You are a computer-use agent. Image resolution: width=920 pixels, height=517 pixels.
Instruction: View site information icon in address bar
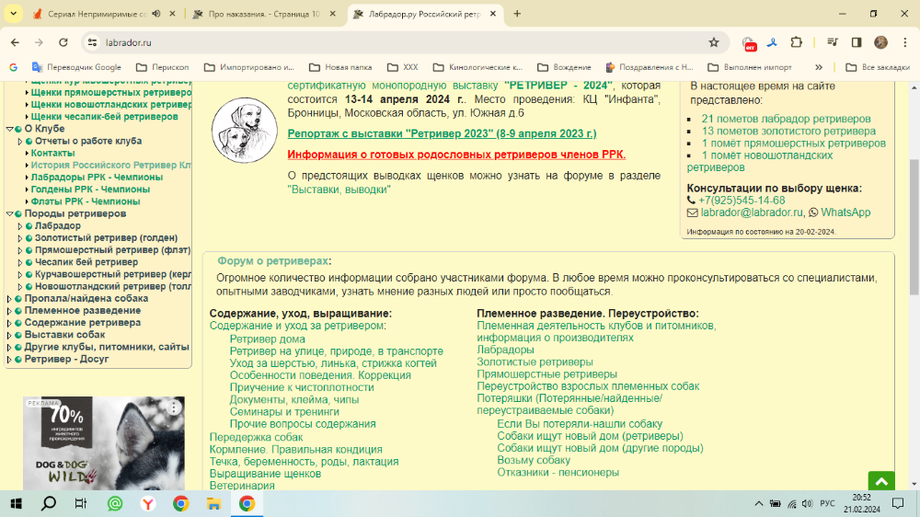[92, 42]
